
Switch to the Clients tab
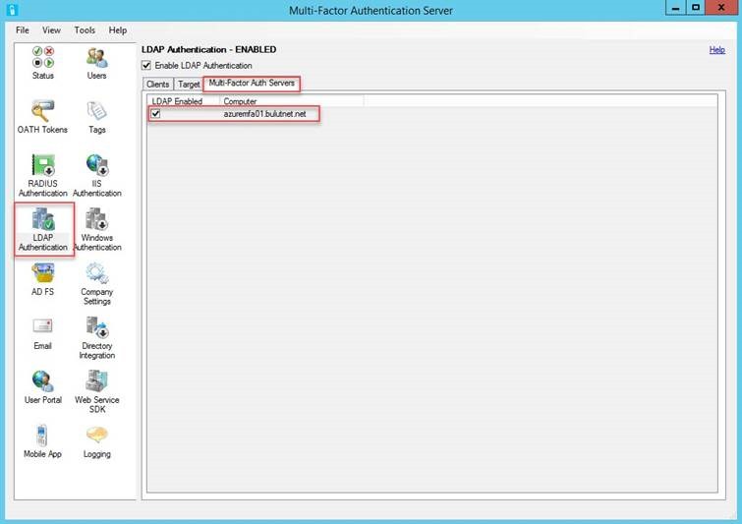pyautogui.click(x=157, y=84)
